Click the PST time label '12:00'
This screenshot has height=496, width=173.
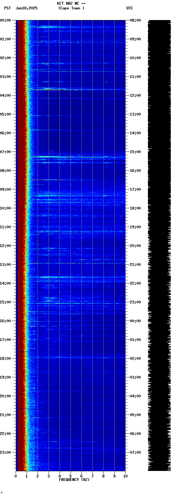[5, 246]
